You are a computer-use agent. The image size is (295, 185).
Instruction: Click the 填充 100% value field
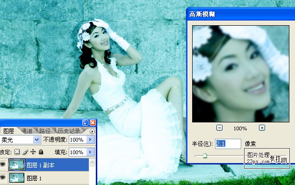78,152
